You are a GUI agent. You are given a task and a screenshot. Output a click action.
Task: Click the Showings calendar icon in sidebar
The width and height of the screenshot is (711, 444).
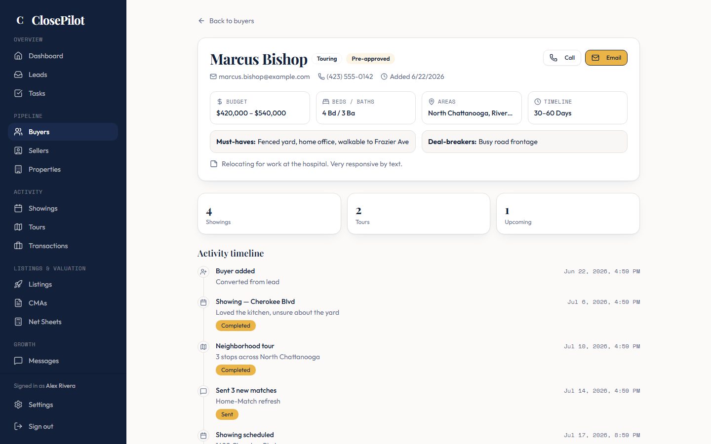click(x=18, y=208)
